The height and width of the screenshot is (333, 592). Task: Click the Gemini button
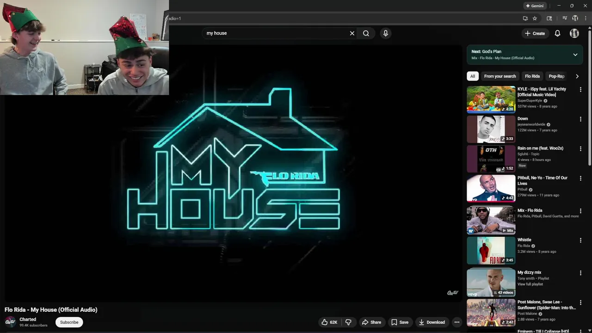pos(535,6)
